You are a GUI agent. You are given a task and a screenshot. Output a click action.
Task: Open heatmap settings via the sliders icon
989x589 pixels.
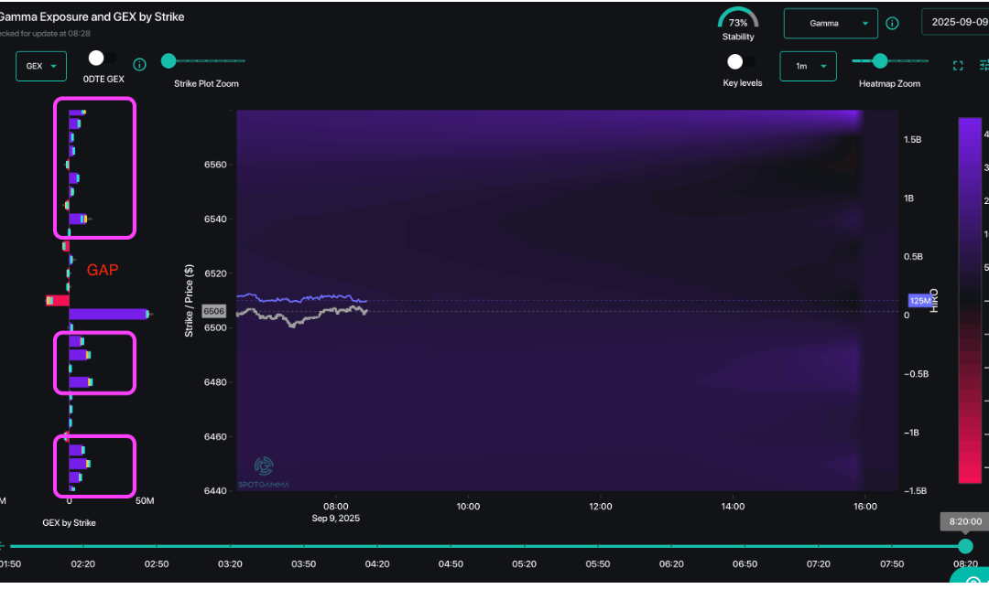pos(984,65)
